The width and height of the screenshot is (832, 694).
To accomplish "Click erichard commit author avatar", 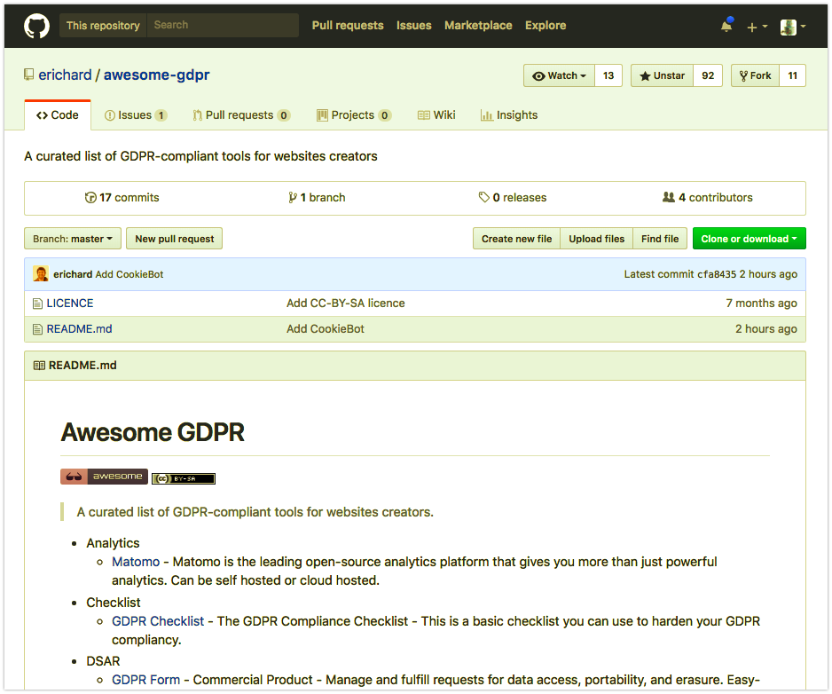I will pyautogui.click(x=41, y=274).
